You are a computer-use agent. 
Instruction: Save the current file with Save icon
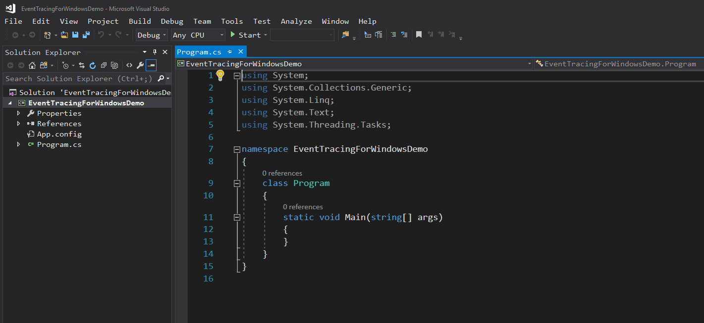(75, 35)
